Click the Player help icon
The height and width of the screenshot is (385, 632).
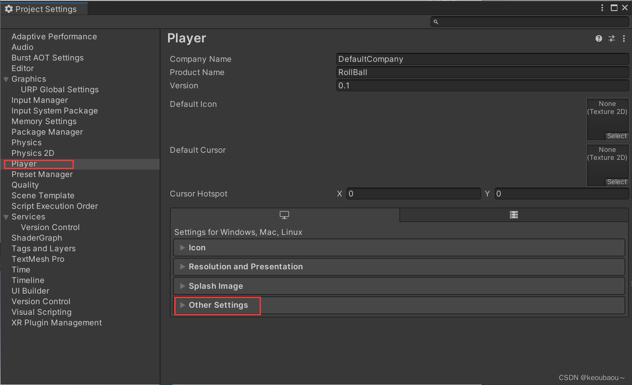[598, 38]
